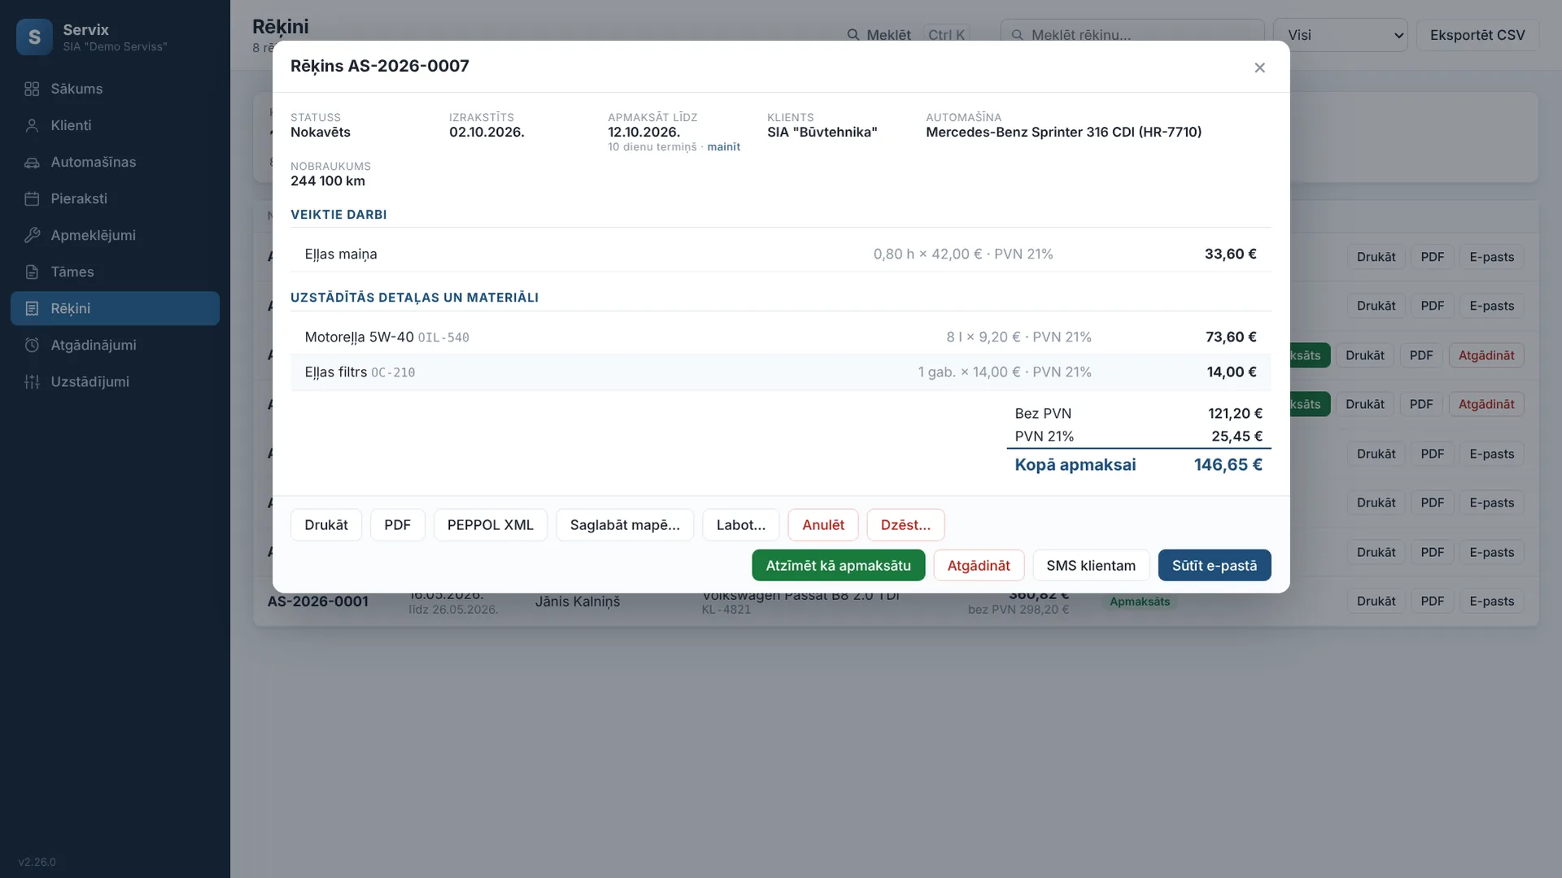1562x878 pixels.
Task: Mark invoice paid with Atzīmēt kā apmaksātu
Action: tap(838, 566)
